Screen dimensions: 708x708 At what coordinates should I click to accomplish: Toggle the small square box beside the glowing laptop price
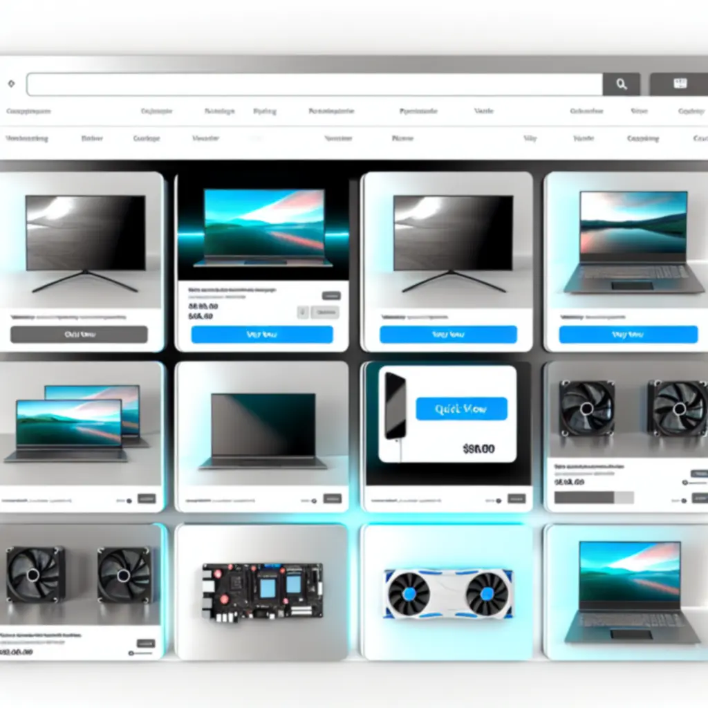click(302, 313)
